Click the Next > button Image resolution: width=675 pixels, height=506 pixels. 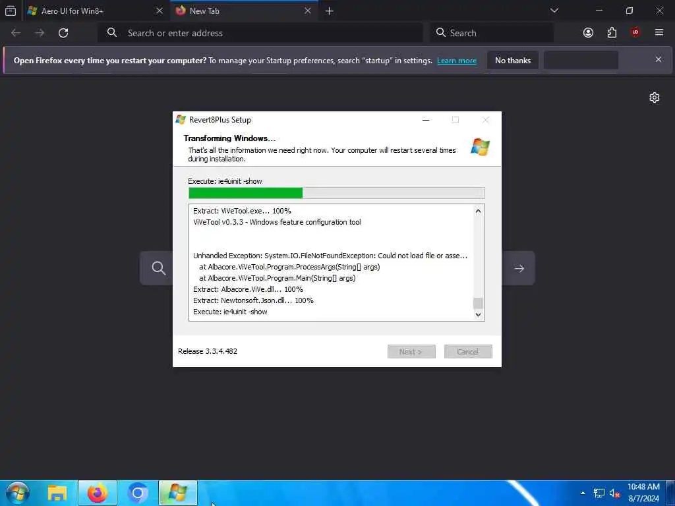point(411,352)
